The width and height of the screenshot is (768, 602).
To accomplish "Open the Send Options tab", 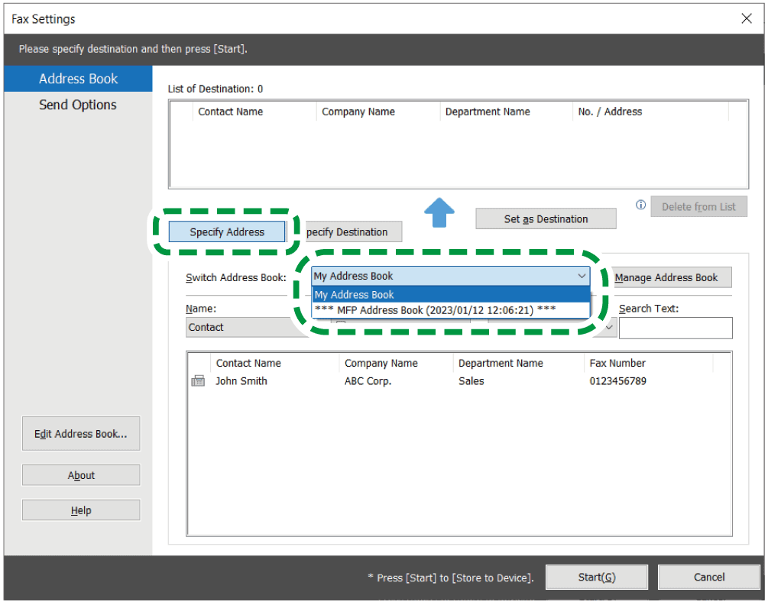I will (78, 105).
